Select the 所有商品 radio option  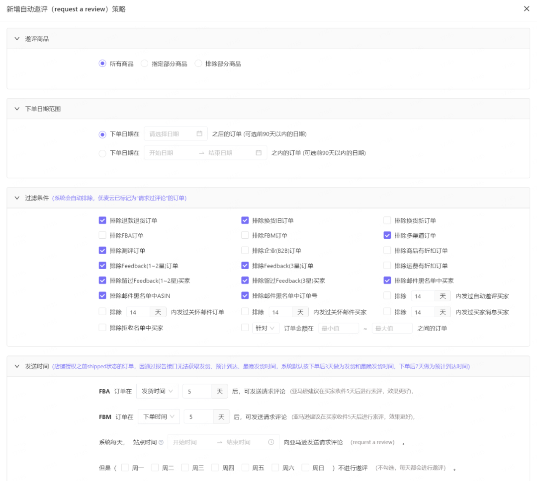coord(102,64)
